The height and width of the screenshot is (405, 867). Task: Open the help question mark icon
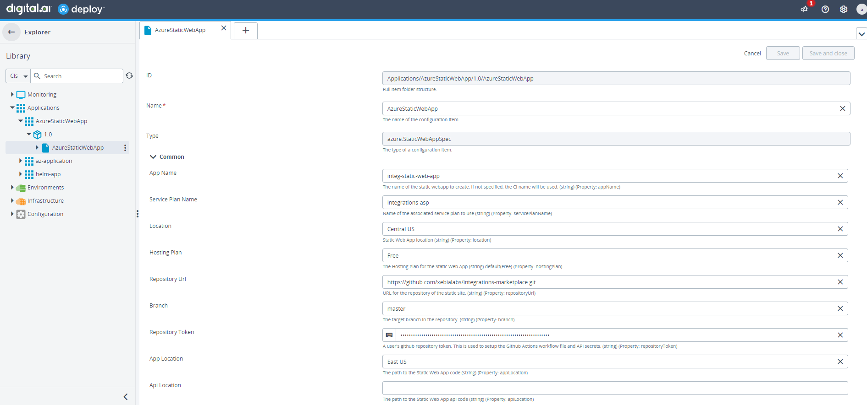coord(825,9)
